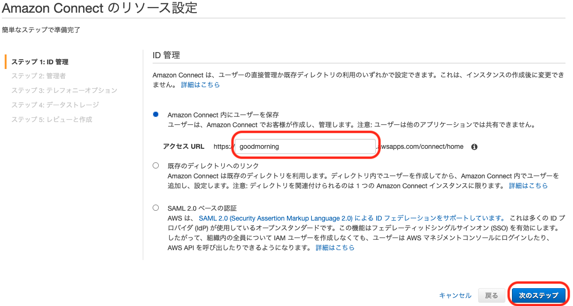573x306 pixels.
Task: Go to ステップ 3: テレフォニーオプション
Action: click(x=64, y=90)
